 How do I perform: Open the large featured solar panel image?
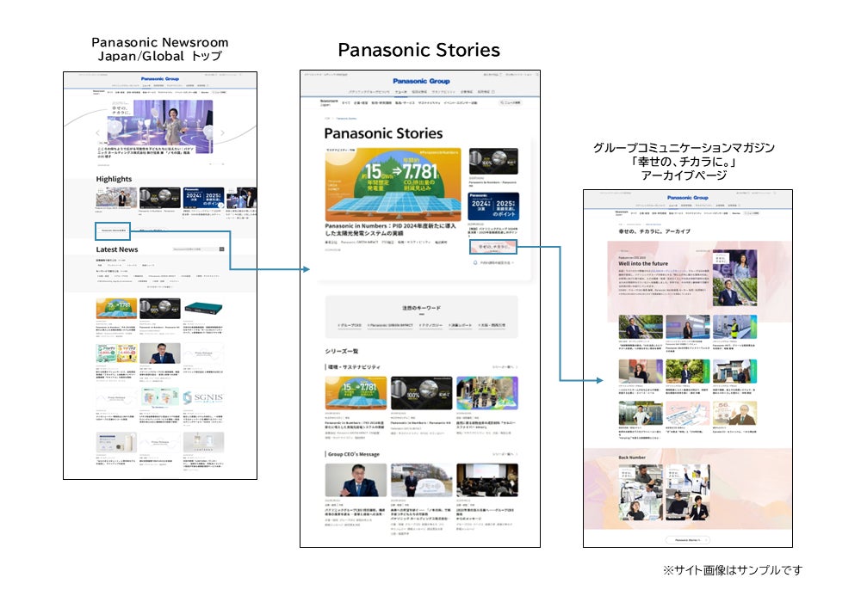click(393, 185)
